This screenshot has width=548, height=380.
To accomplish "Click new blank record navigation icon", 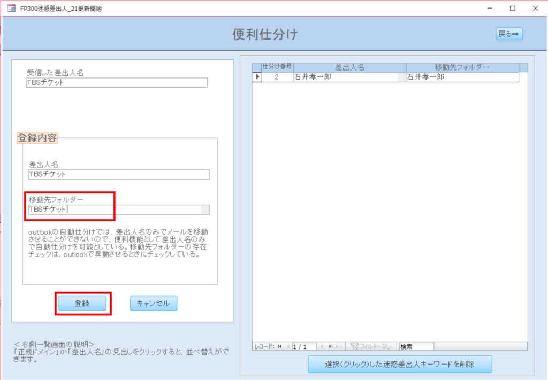I will coord(338,346).
